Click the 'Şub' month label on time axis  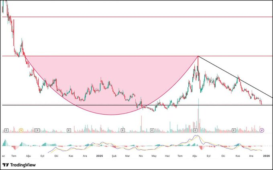pyautogui.click(x=114, y=156)
